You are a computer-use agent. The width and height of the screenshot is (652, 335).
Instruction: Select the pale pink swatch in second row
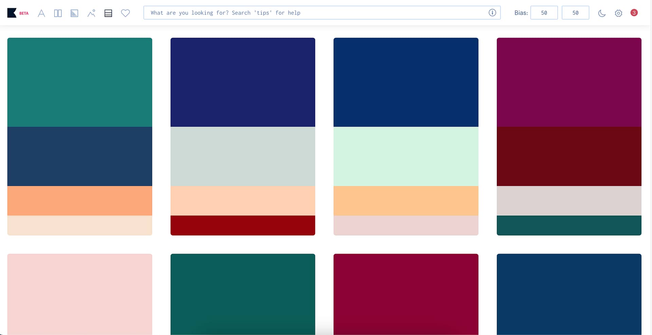tap(80, 294)
